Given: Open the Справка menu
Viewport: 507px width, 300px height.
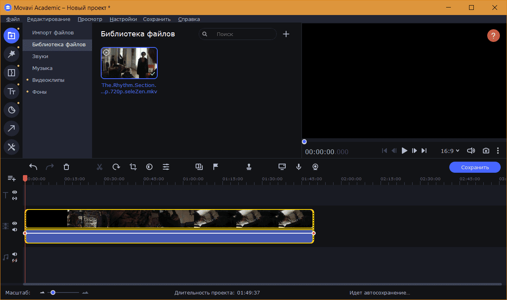Looking at the screenshot, I should point(189,19).
